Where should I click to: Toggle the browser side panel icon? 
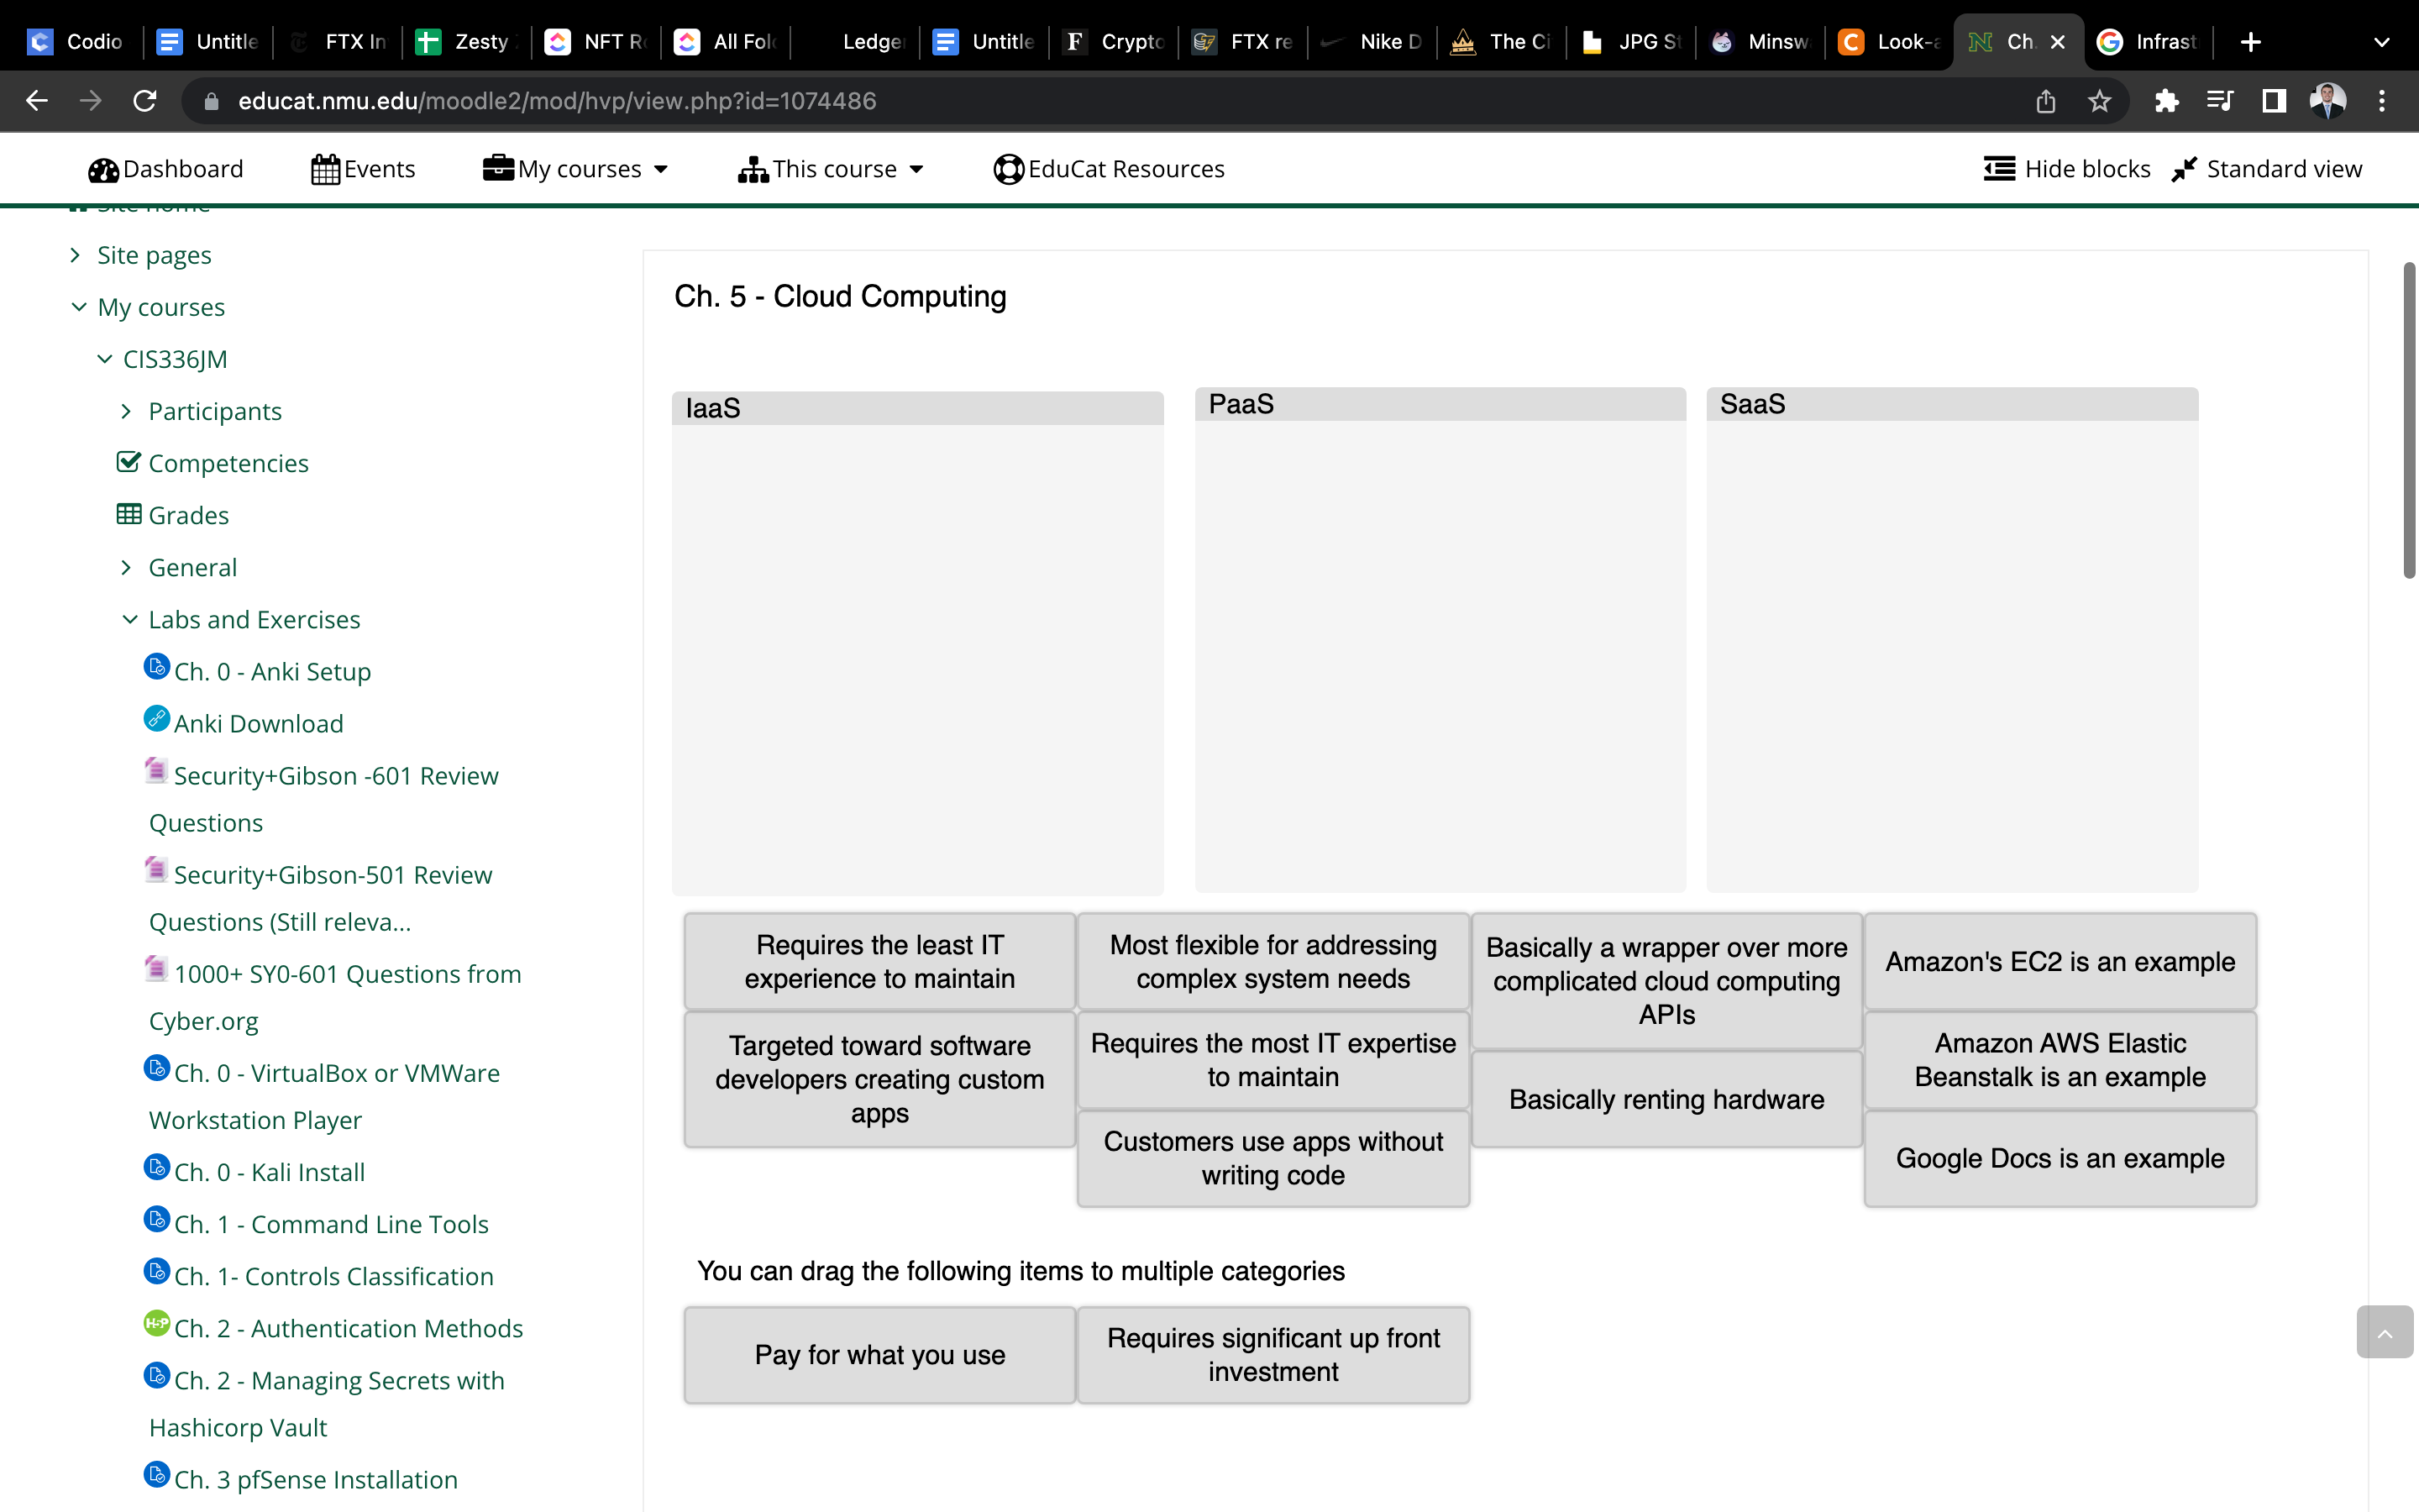click(2273, 100)
